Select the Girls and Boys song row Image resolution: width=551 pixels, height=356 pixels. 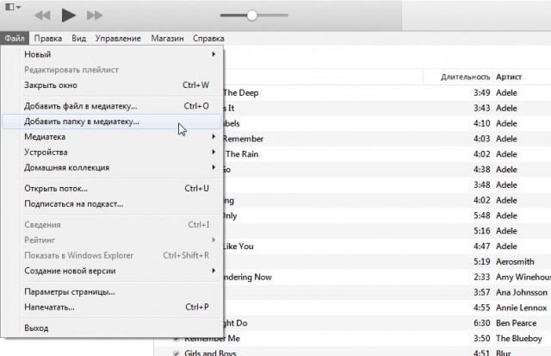click(352, 352)
